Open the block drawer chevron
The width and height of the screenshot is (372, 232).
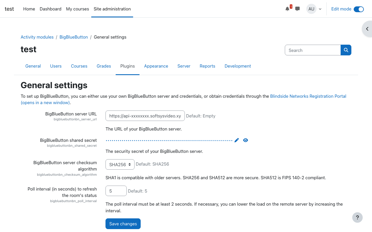(367, 29)
